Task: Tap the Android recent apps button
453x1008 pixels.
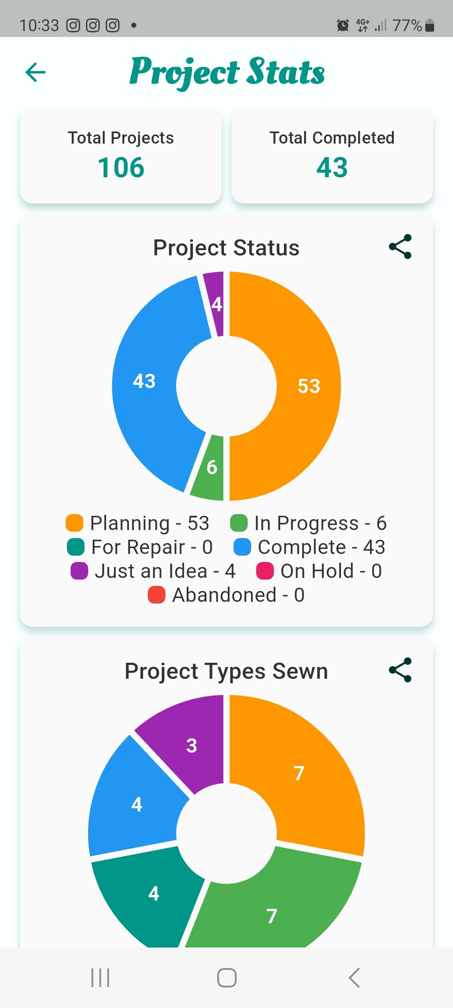Action: pos(100,977)
